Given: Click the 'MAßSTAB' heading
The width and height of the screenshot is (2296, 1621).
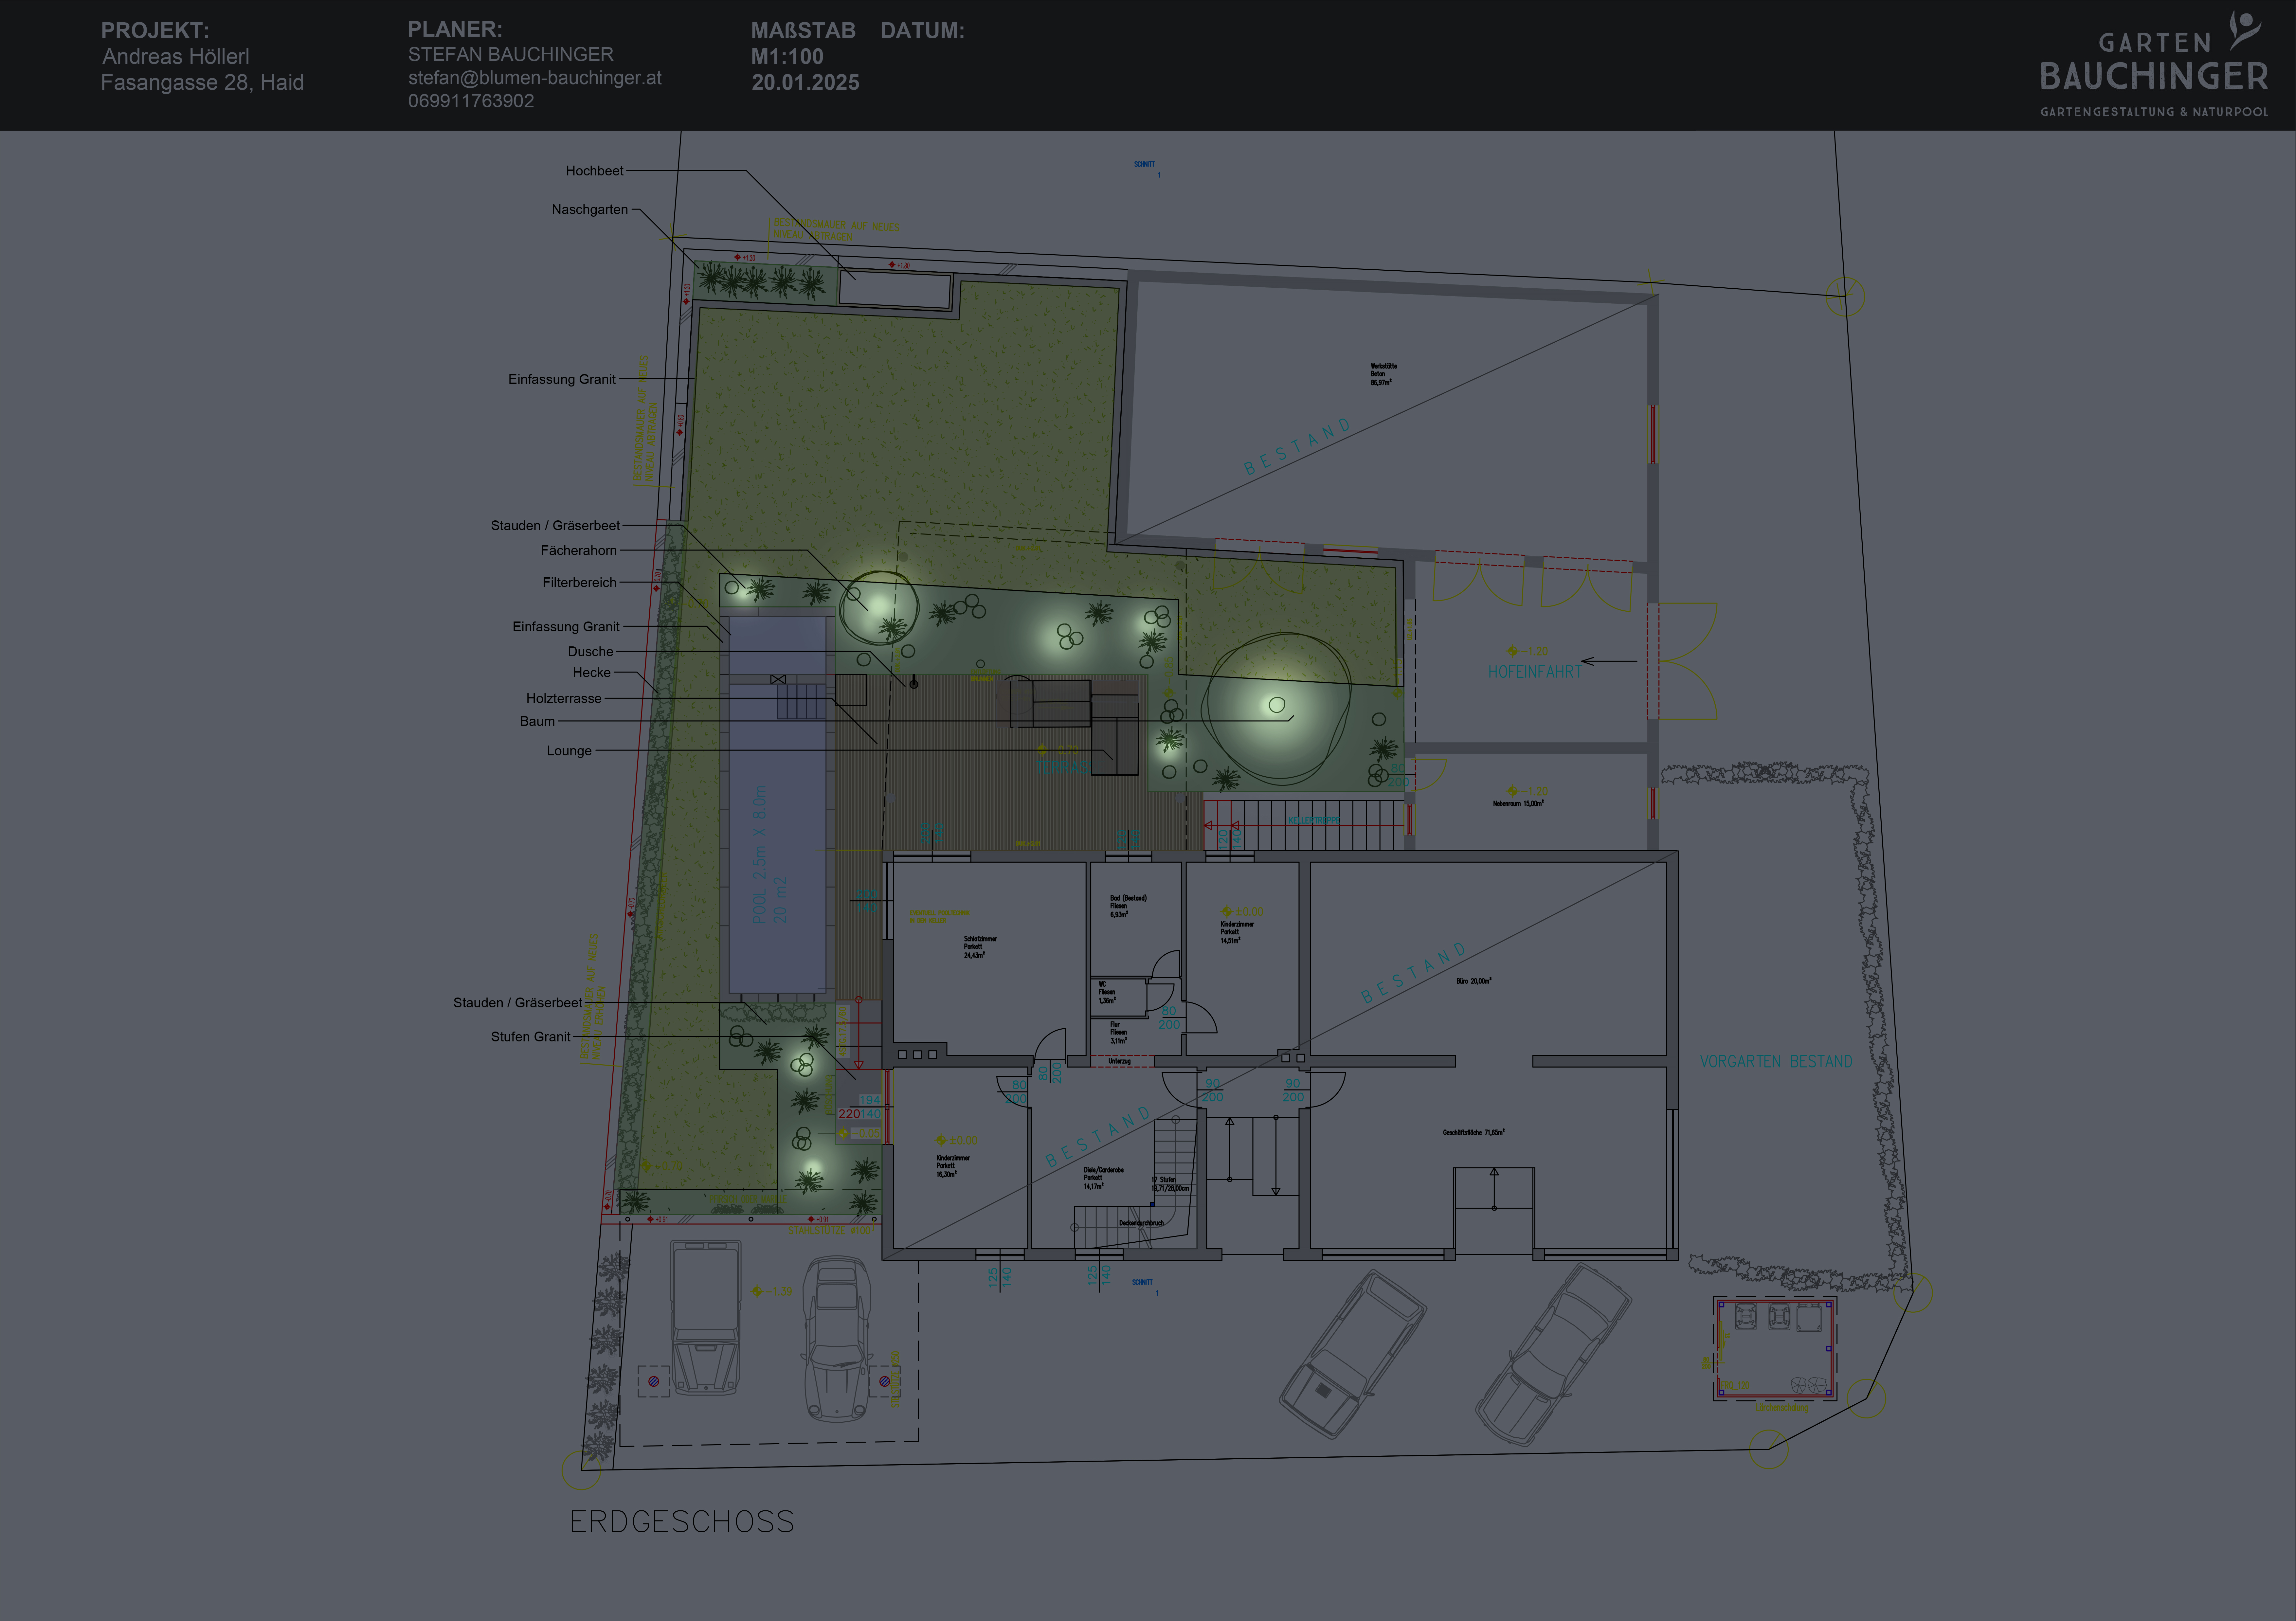Looking at the screenshot, I should (803, 31).
